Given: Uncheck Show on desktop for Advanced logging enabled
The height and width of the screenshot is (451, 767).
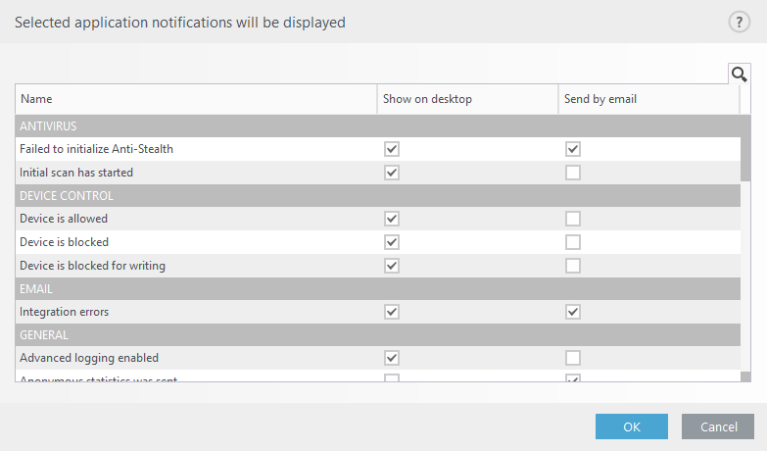Looking at the screenshot, I should [392, 358].
